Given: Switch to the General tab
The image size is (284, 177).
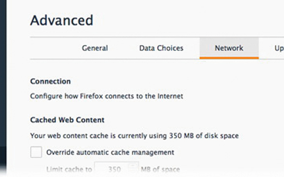Looking at the screenshot, I should point(95,48).
